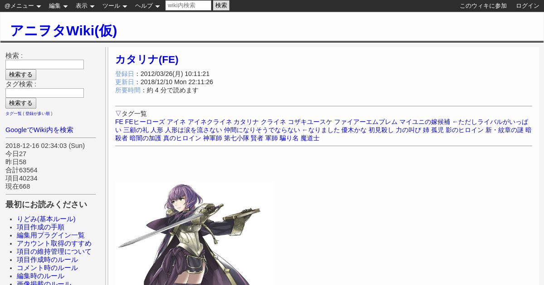The image size is (544, 285).
Task: Open the 編集 dropdown menu
Action: pyautogui.click(x=58, y=6)
